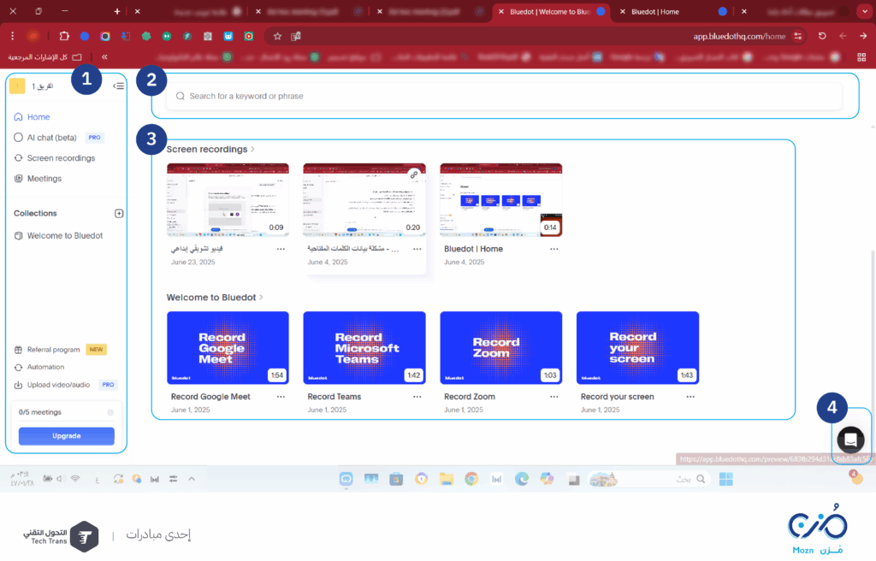Open options menu for Record Google Meet
The height and width of the screenshot is (561, 876).
(281, 397)
